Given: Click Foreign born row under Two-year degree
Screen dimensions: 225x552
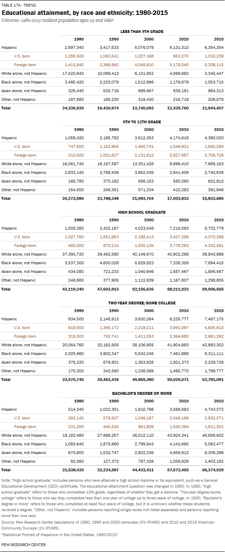Looking at the screenshot, I should pos(112,336).
